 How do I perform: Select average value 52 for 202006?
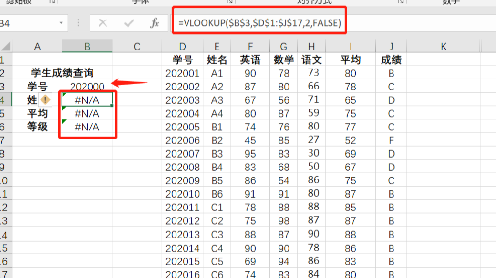point(351,140)
